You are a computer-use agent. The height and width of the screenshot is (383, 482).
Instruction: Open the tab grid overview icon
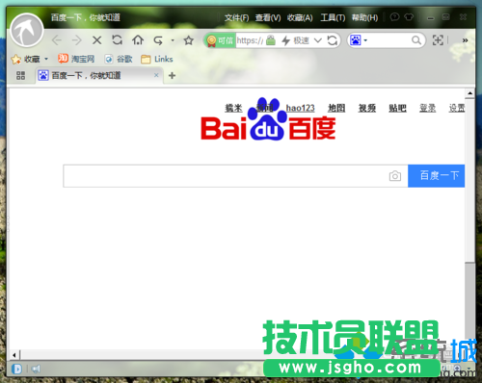[20, 75]
